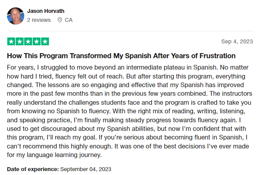
Task: View the reviewer's 2 reviews count
Action: click(39, 20)
